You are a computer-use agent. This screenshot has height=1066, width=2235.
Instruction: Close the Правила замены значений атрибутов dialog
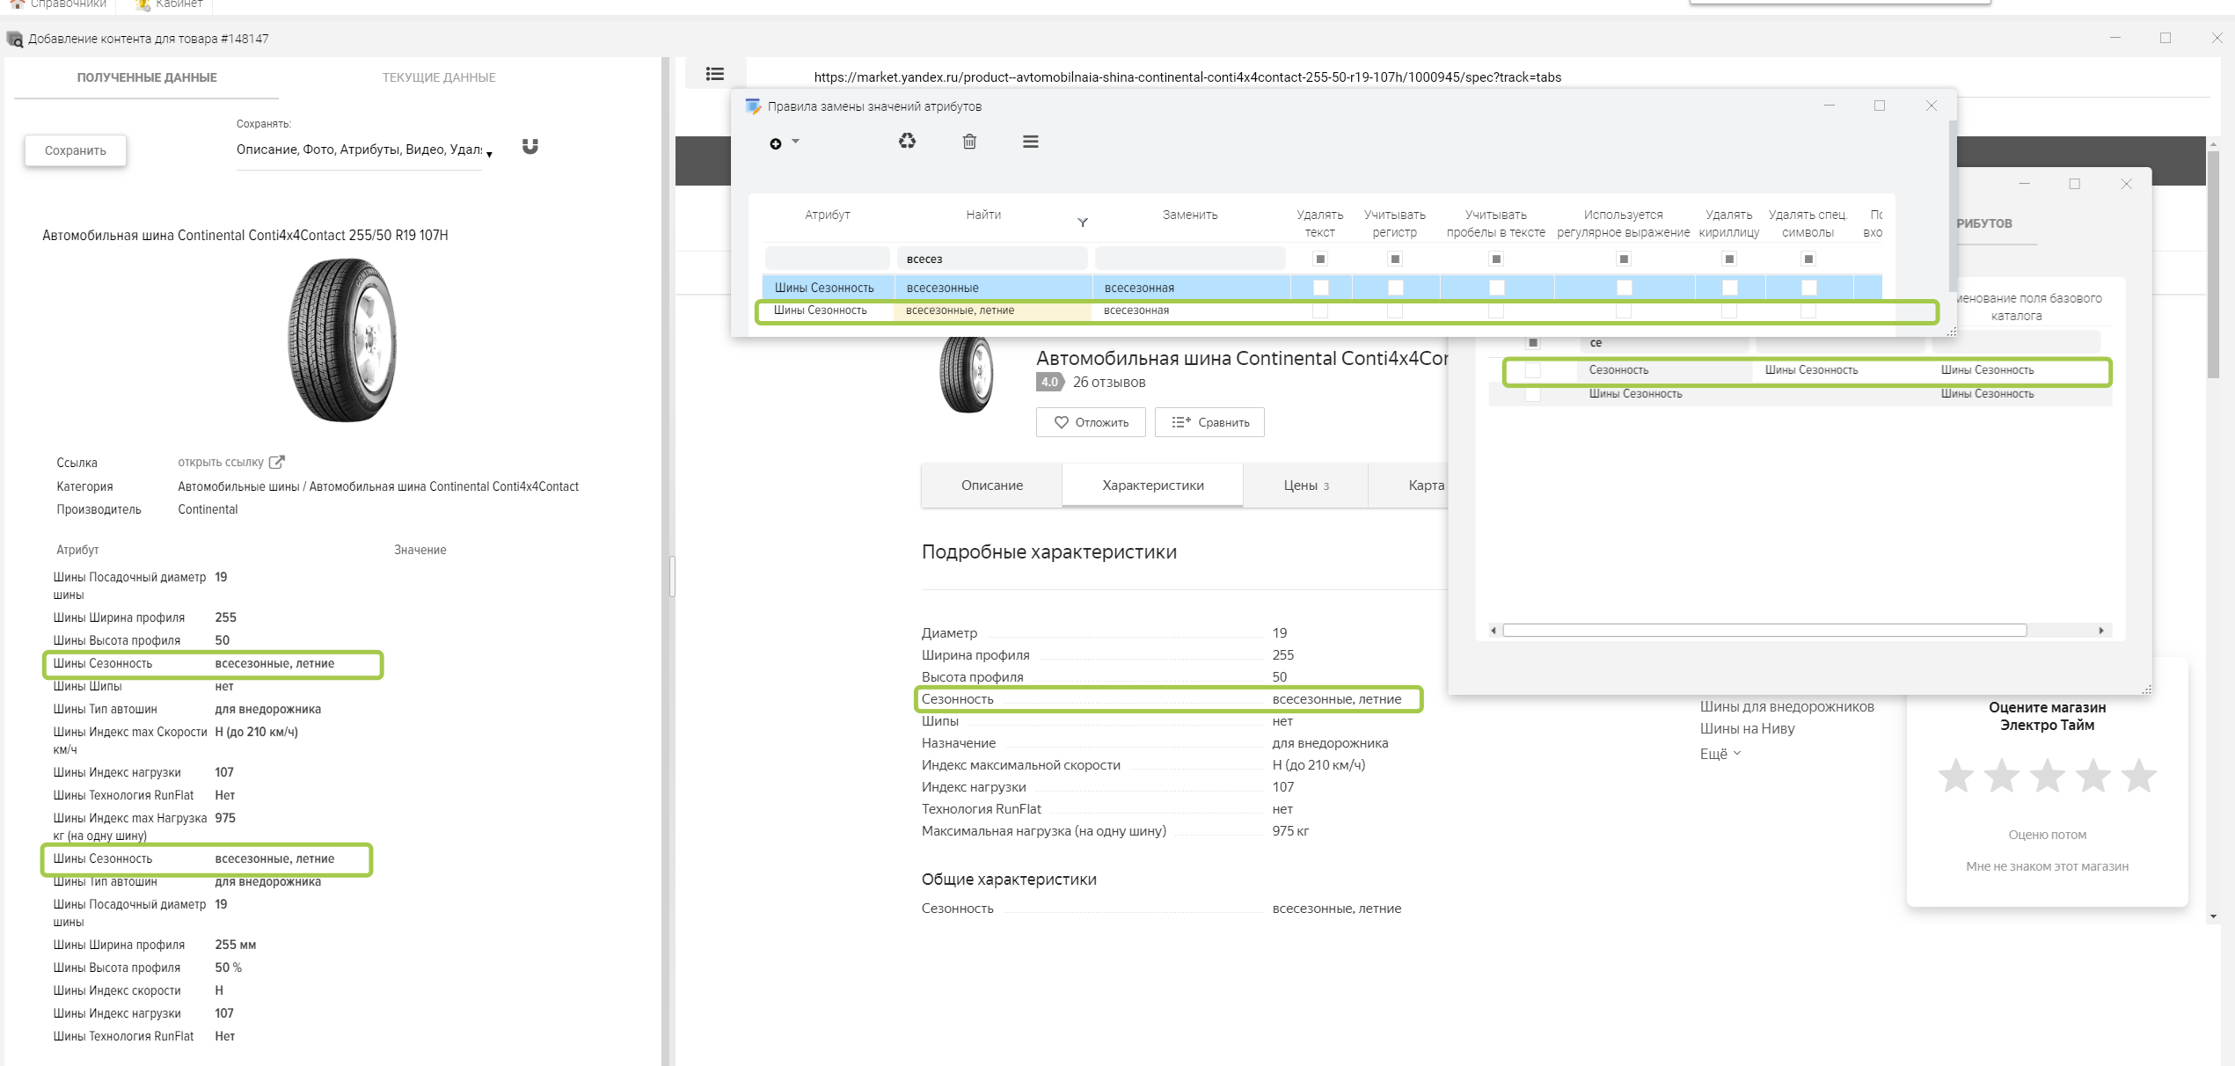1931,106
